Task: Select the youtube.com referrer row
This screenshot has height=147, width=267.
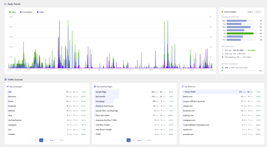Action: 222,134
